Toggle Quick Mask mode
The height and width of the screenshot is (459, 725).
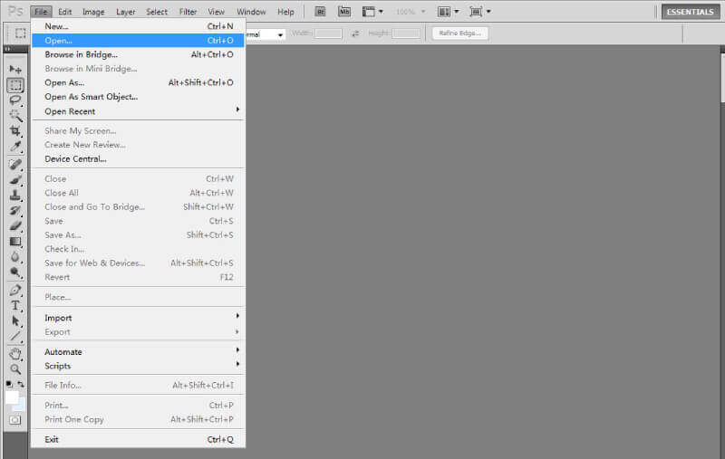click(15, 420)
